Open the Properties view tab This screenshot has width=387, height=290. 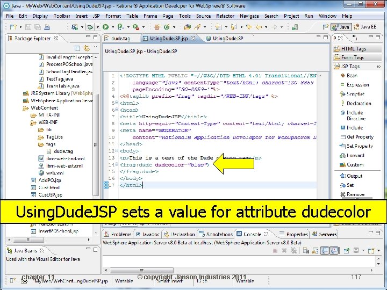(293, 234)
